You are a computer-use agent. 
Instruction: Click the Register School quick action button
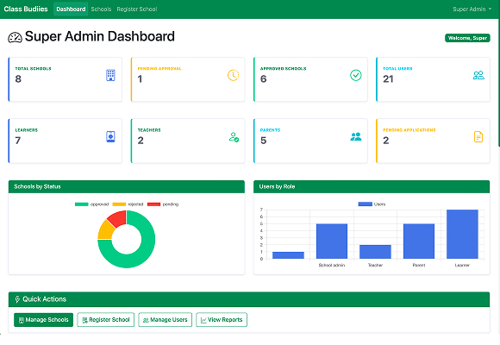106,319
